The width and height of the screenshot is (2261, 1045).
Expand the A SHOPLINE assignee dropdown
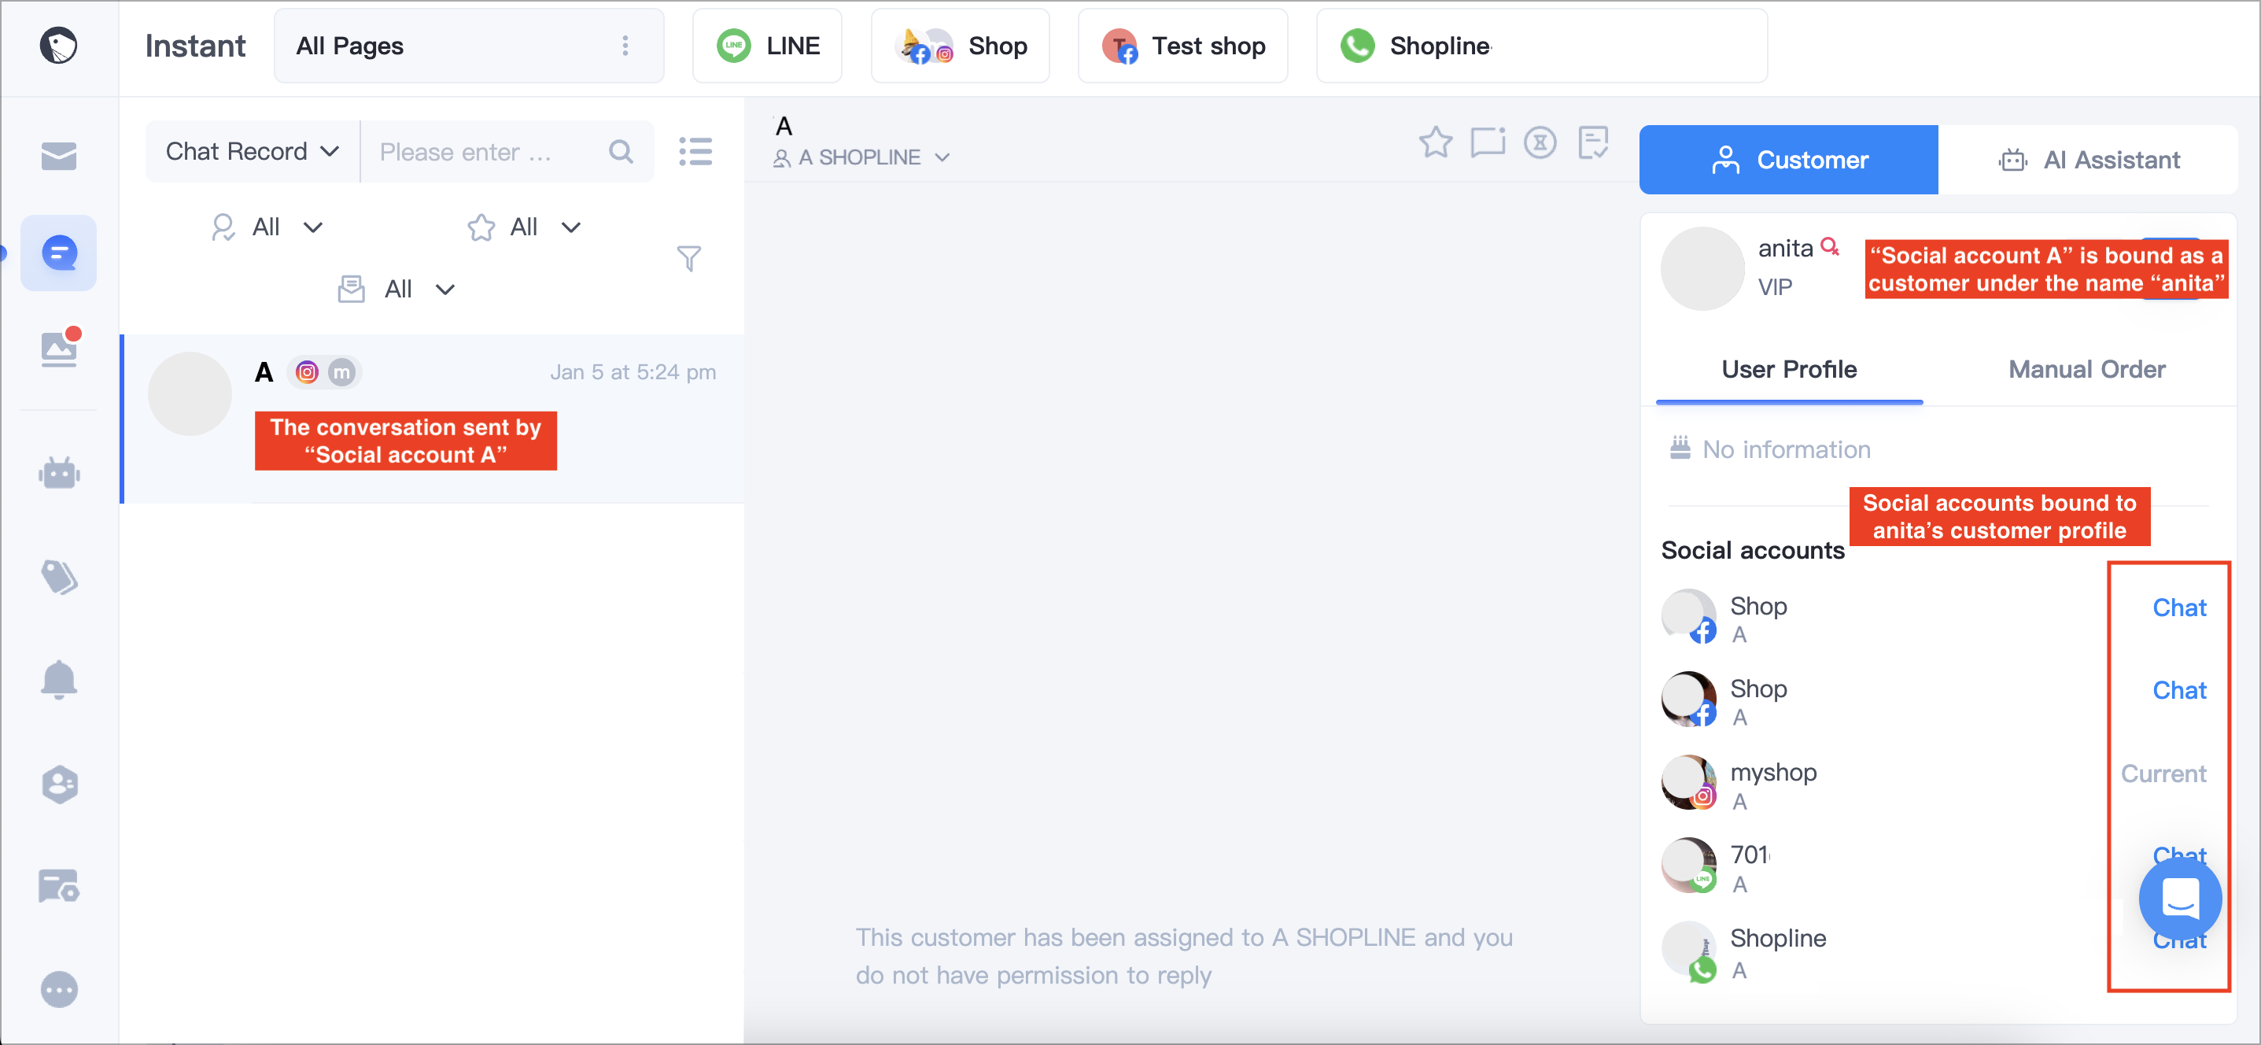861,158
